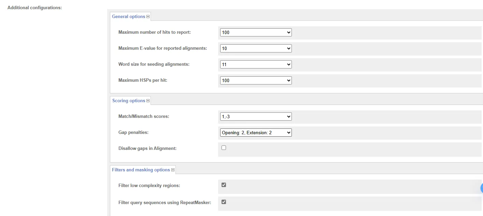Click Maximum HSPs per hit label
Viewport: 483px width, 216px height.
(143, 80)
